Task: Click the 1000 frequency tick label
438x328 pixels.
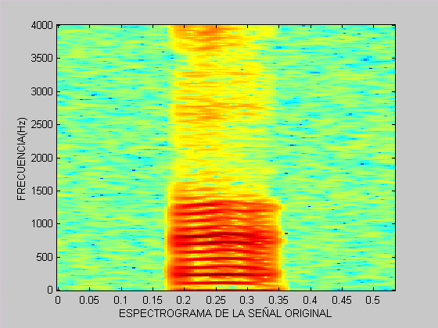Action: pos(42,223)
